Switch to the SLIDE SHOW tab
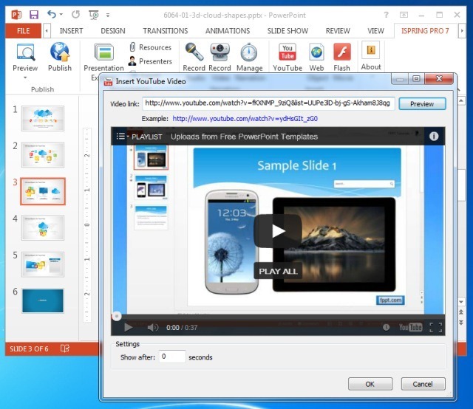 (x=287, y=31)
